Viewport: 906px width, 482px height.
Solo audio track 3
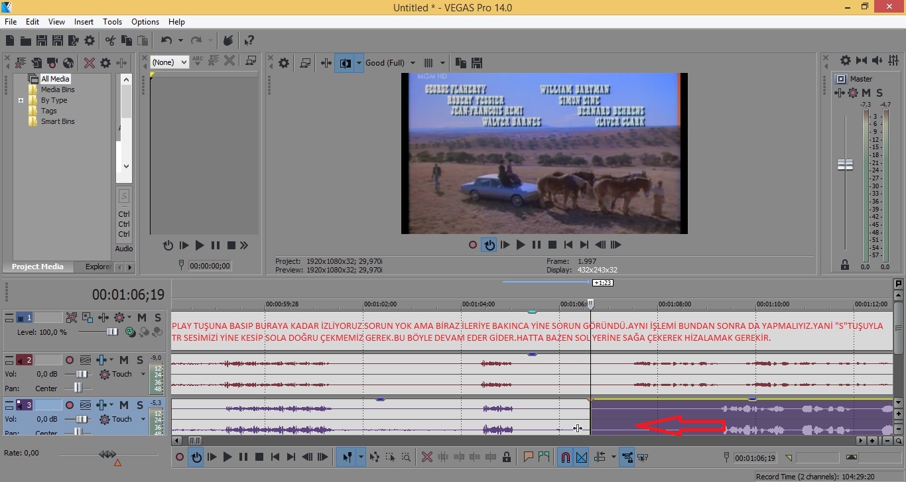click(140, 405)
